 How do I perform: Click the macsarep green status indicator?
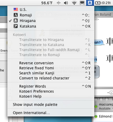pyautogui.click(x=96, y=106)
